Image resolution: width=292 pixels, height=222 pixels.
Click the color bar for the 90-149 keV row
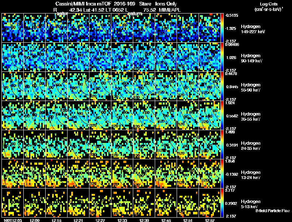pyautogui.click(x=222, y=57)
